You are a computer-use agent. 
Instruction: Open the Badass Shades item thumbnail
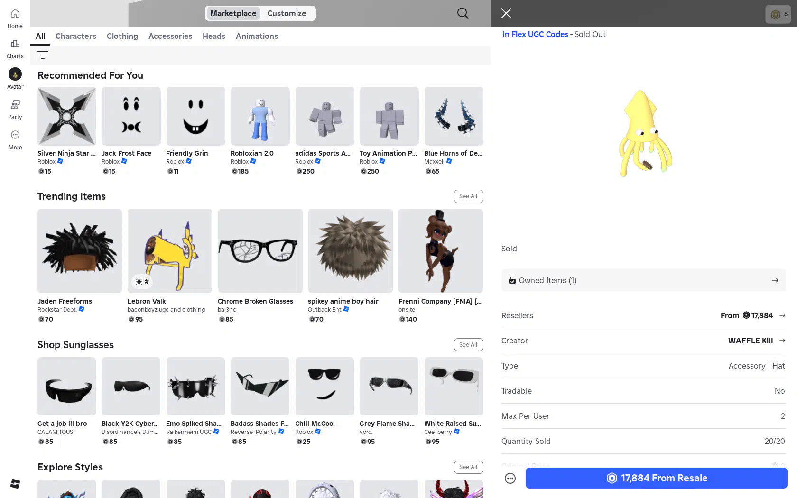point(260,387)
